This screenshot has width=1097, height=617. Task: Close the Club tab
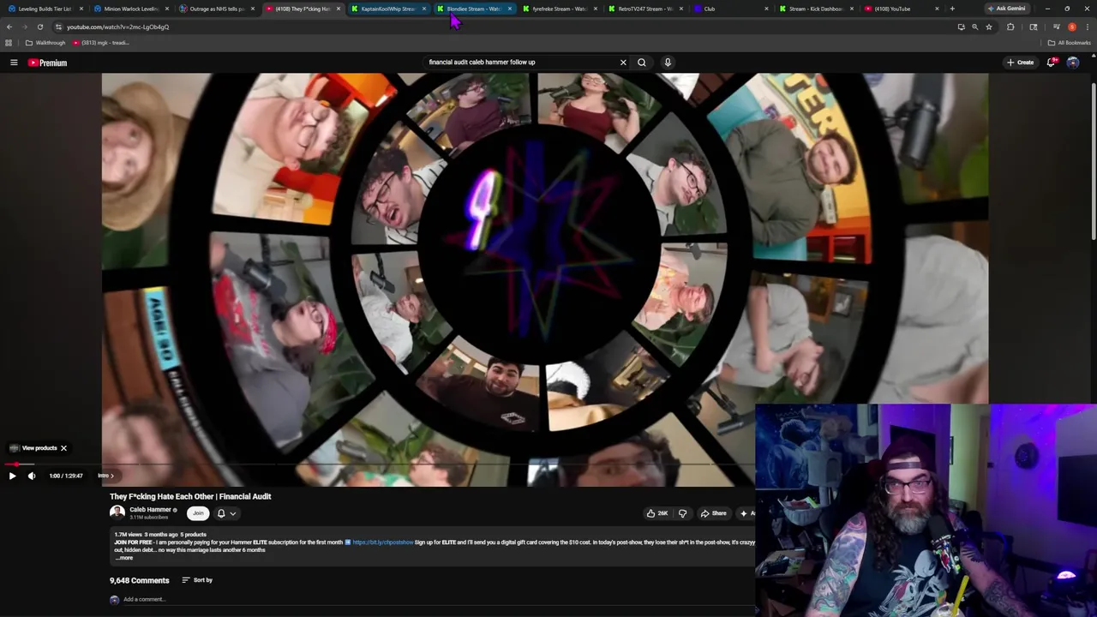766,9
